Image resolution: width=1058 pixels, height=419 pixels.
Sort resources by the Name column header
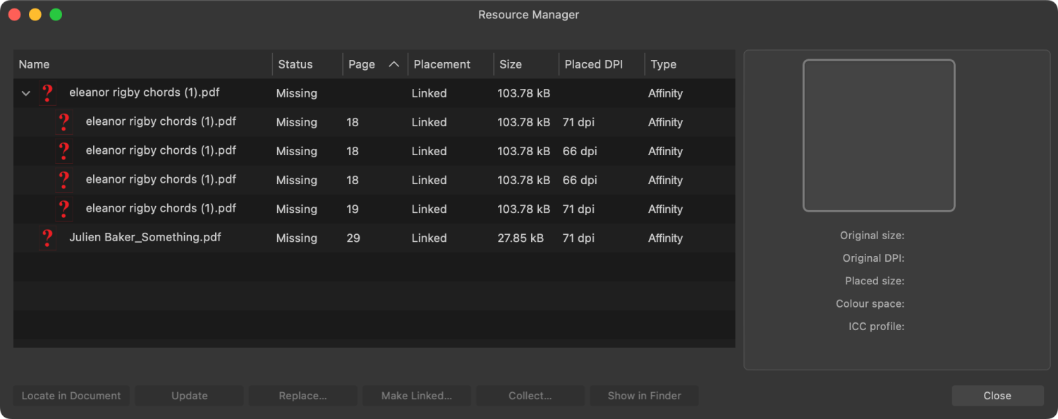coord(35,63)
